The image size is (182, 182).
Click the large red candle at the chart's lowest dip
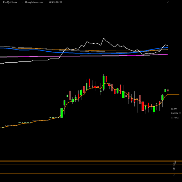(143, 106)
